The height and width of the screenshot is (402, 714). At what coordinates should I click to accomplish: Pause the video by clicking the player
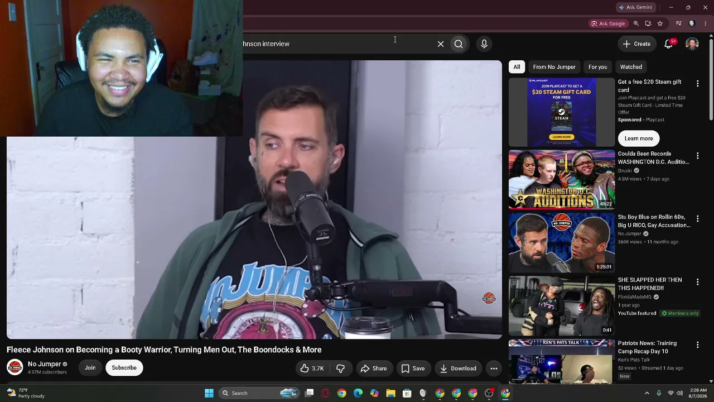pyautogui.click(x=254, y=199)
